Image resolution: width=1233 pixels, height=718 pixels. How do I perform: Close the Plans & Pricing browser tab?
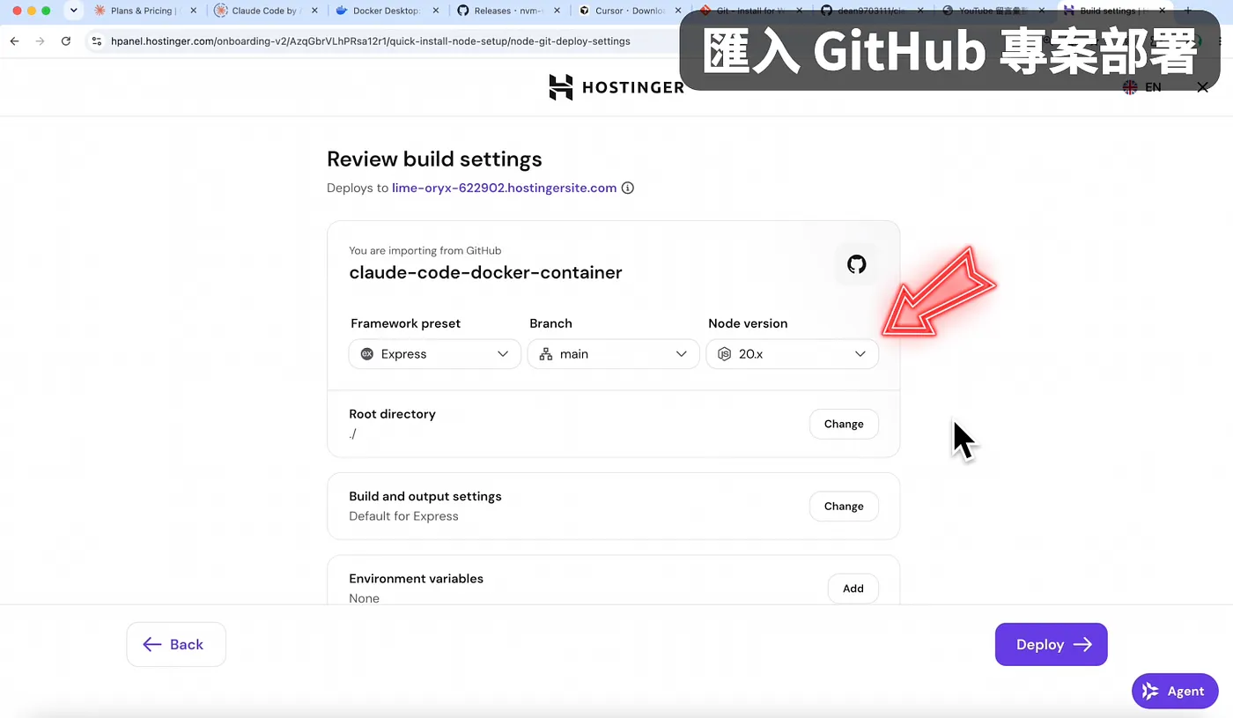pyautogui.click(x=195, y=11)
